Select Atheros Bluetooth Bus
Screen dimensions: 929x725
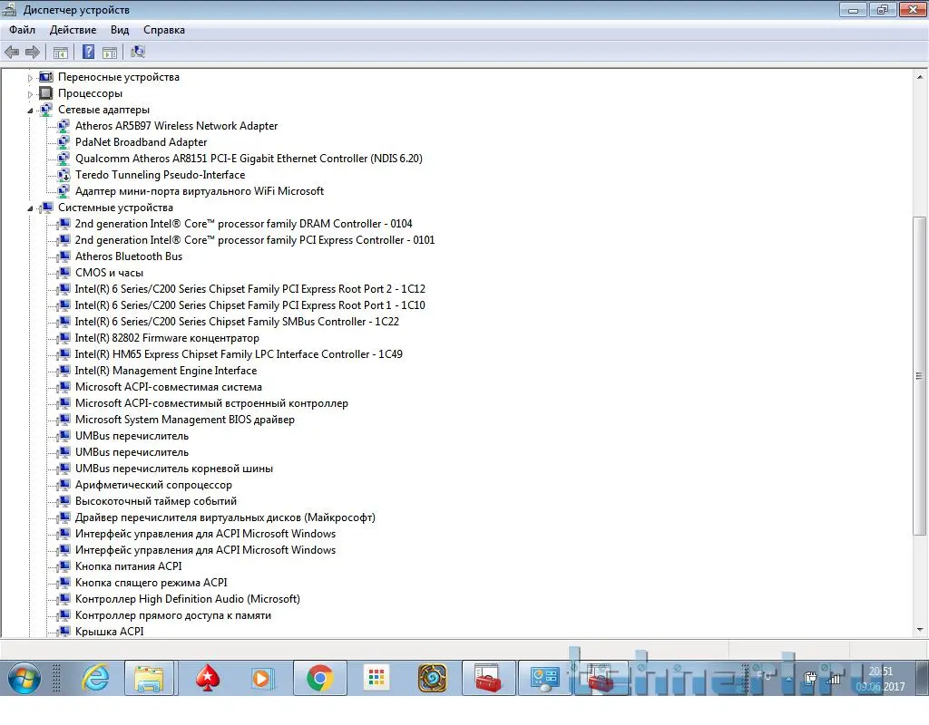(129, 256)
